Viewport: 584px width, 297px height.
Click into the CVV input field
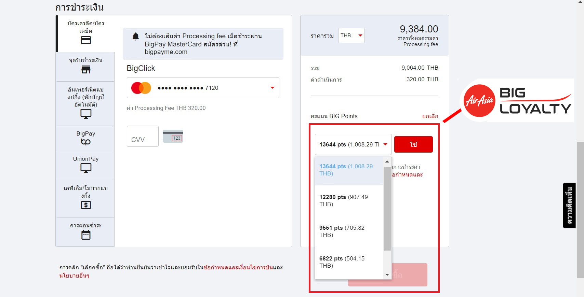point(143,136)
